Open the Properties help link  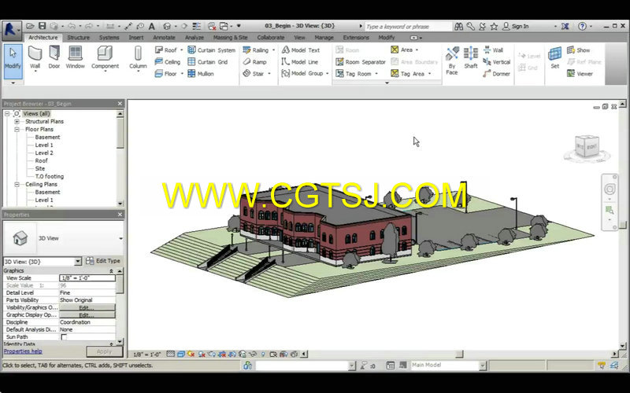coord(23,351)
